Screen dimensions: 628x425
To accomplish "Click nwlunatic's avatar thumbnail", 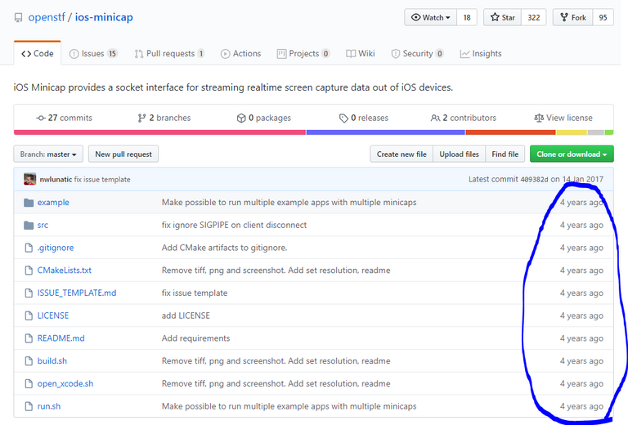I will click(29, 179).
